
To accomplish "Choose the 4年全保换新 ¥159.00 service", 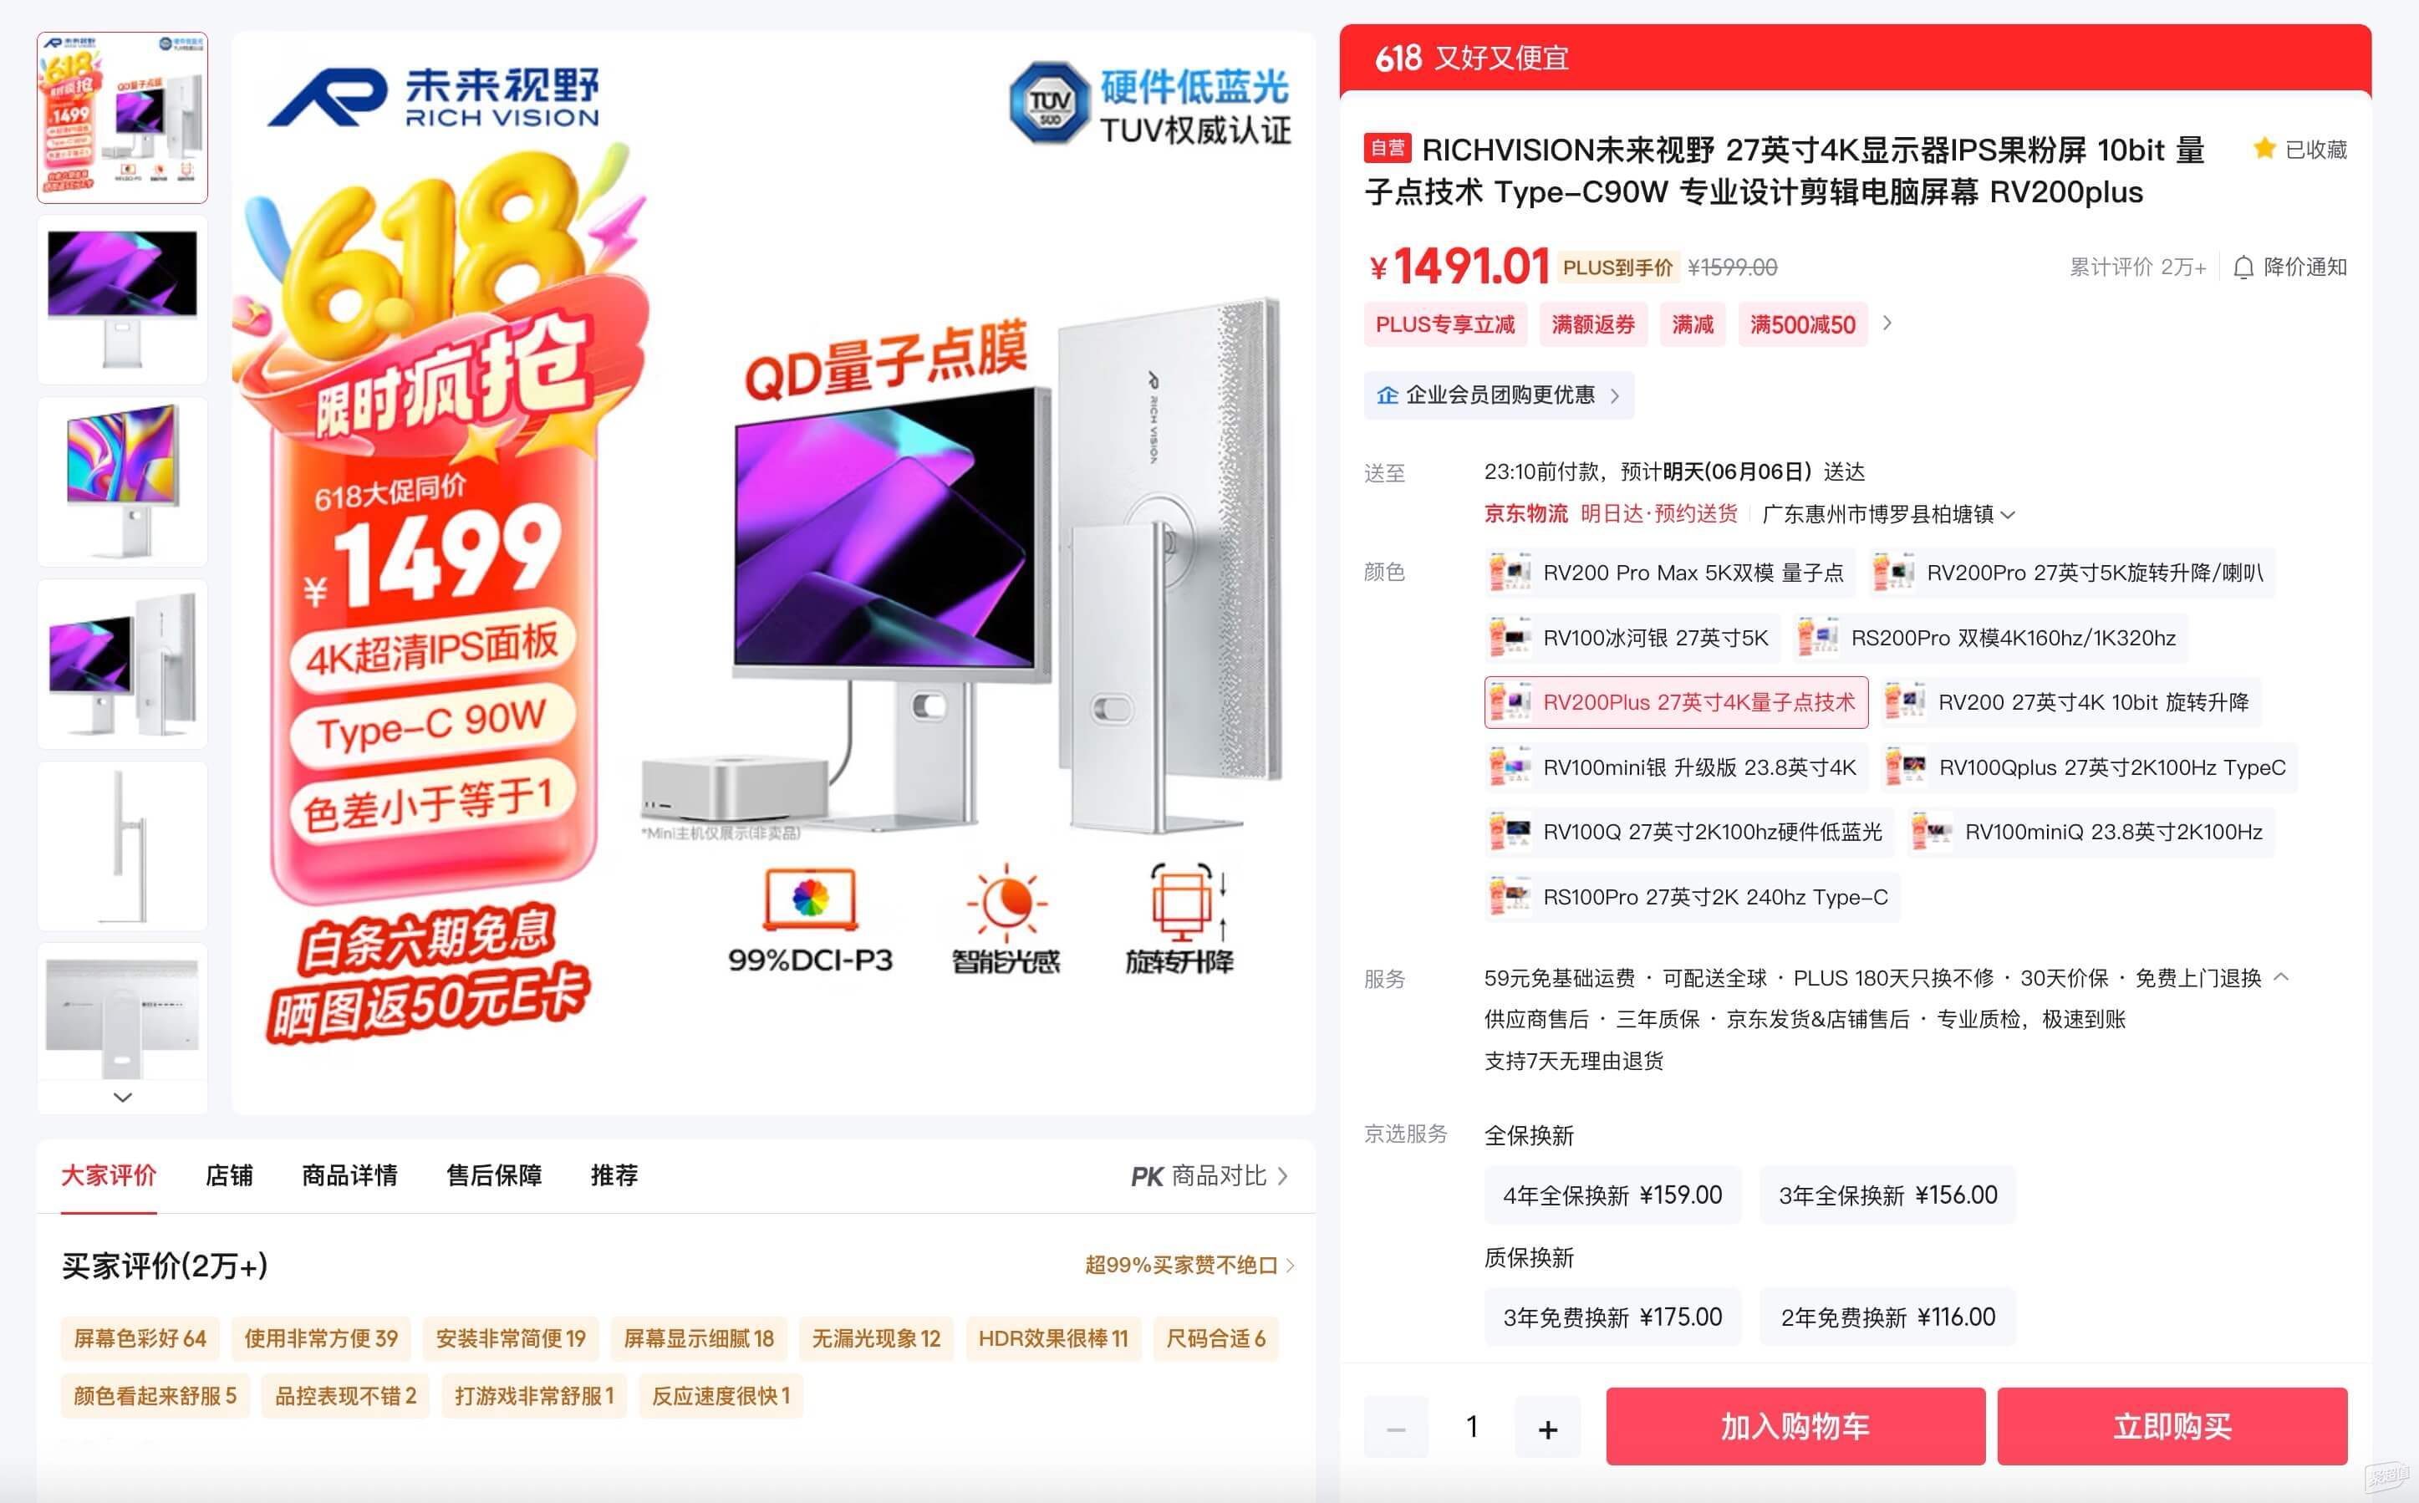I will coord(1612,1195).
